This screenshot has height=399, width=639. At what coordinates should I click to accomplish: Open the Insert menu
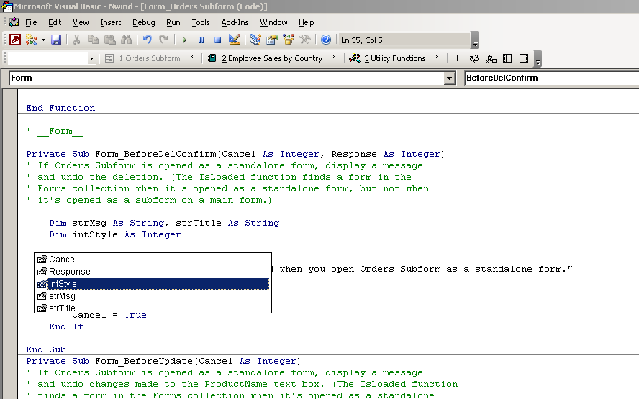pyautogui.click(x=110, y=22)
